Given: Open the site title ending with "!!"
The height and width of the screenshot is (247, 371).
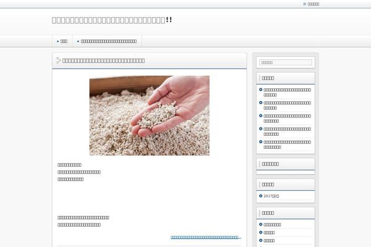Looking at the screenshot, I should (x=112, y=20).
